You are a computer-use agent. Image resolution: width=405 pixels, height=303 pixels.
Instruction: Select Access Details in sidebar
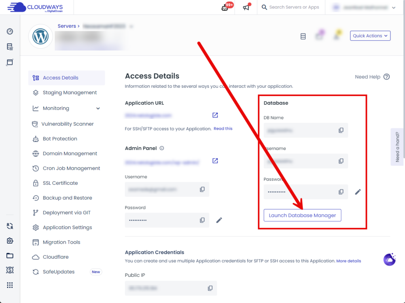[66, 78]
